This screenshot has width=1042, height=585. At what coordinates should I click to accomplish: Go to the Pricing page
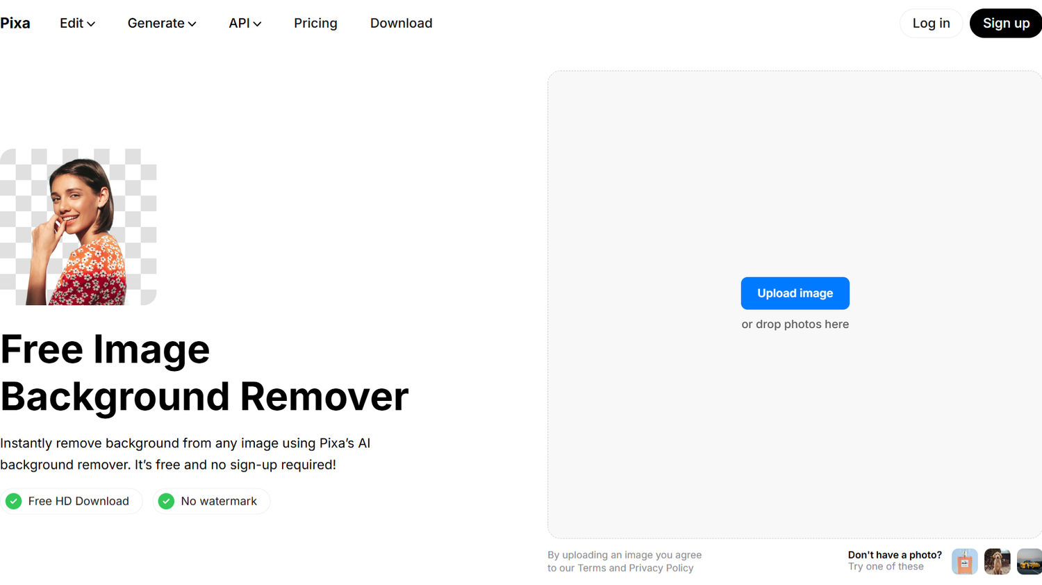[315, 24]
